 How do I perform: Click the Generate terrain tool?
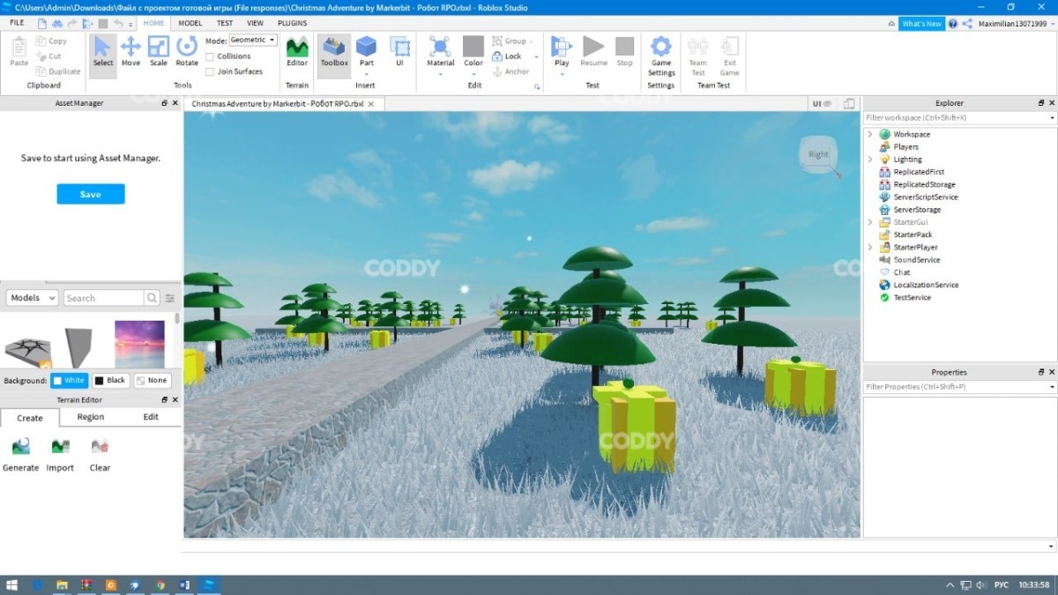[x=20, y=454]
